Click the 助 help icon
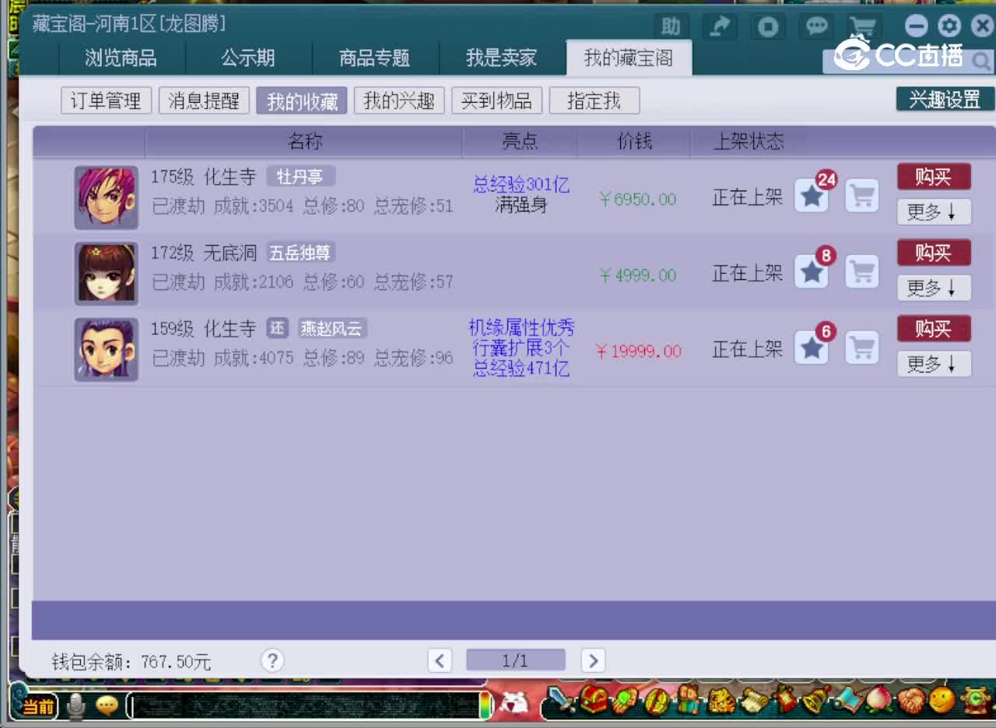996x728 pixels. coord(670,26)
